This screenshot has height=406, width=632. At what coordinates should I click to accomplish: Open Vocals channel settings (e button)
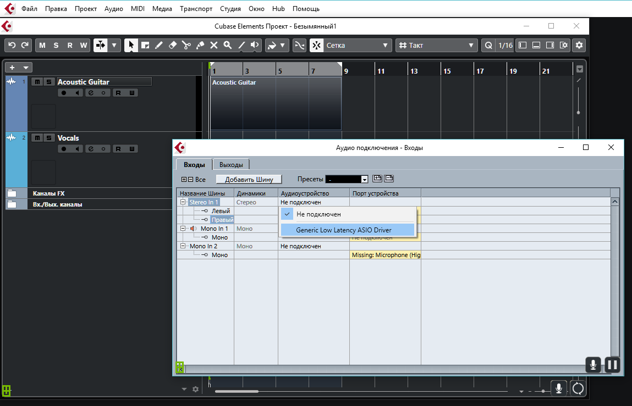click(x=91, y=149)
